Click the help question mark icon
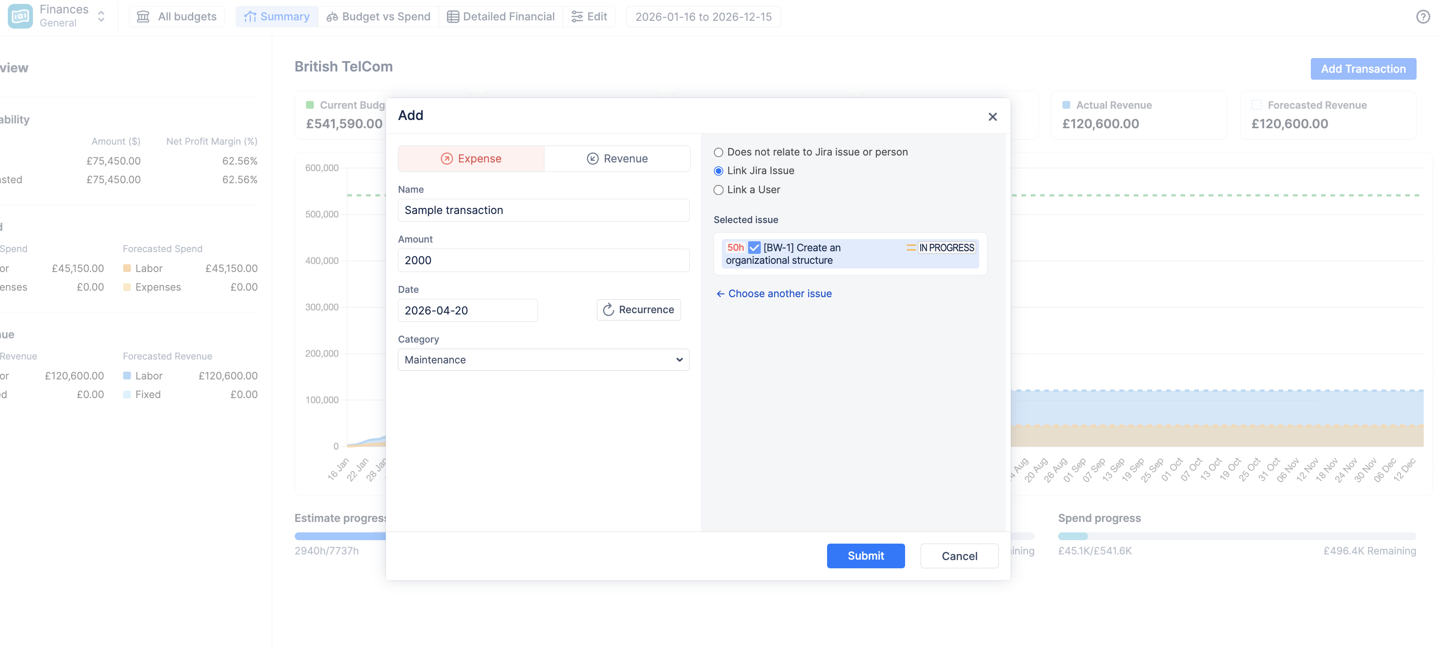Screen dimensions: 1440x648 1423,17
